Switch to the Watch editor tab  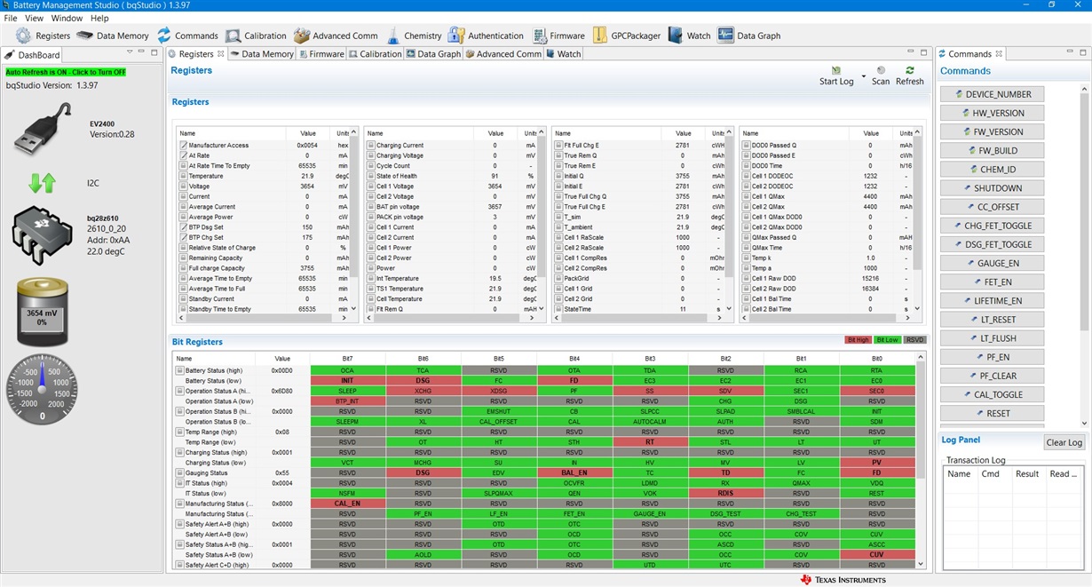(563, 54)
